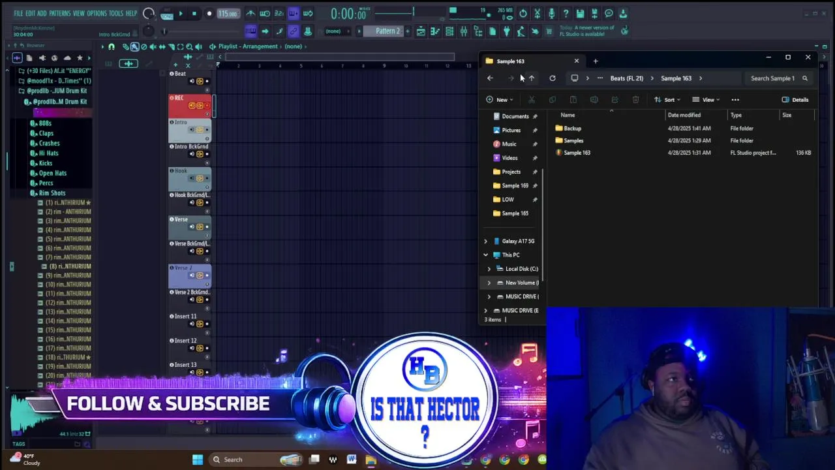This screenshot has height=470, width=835.
Task: Open the browser favorites star tab
Action: point(80,57)
